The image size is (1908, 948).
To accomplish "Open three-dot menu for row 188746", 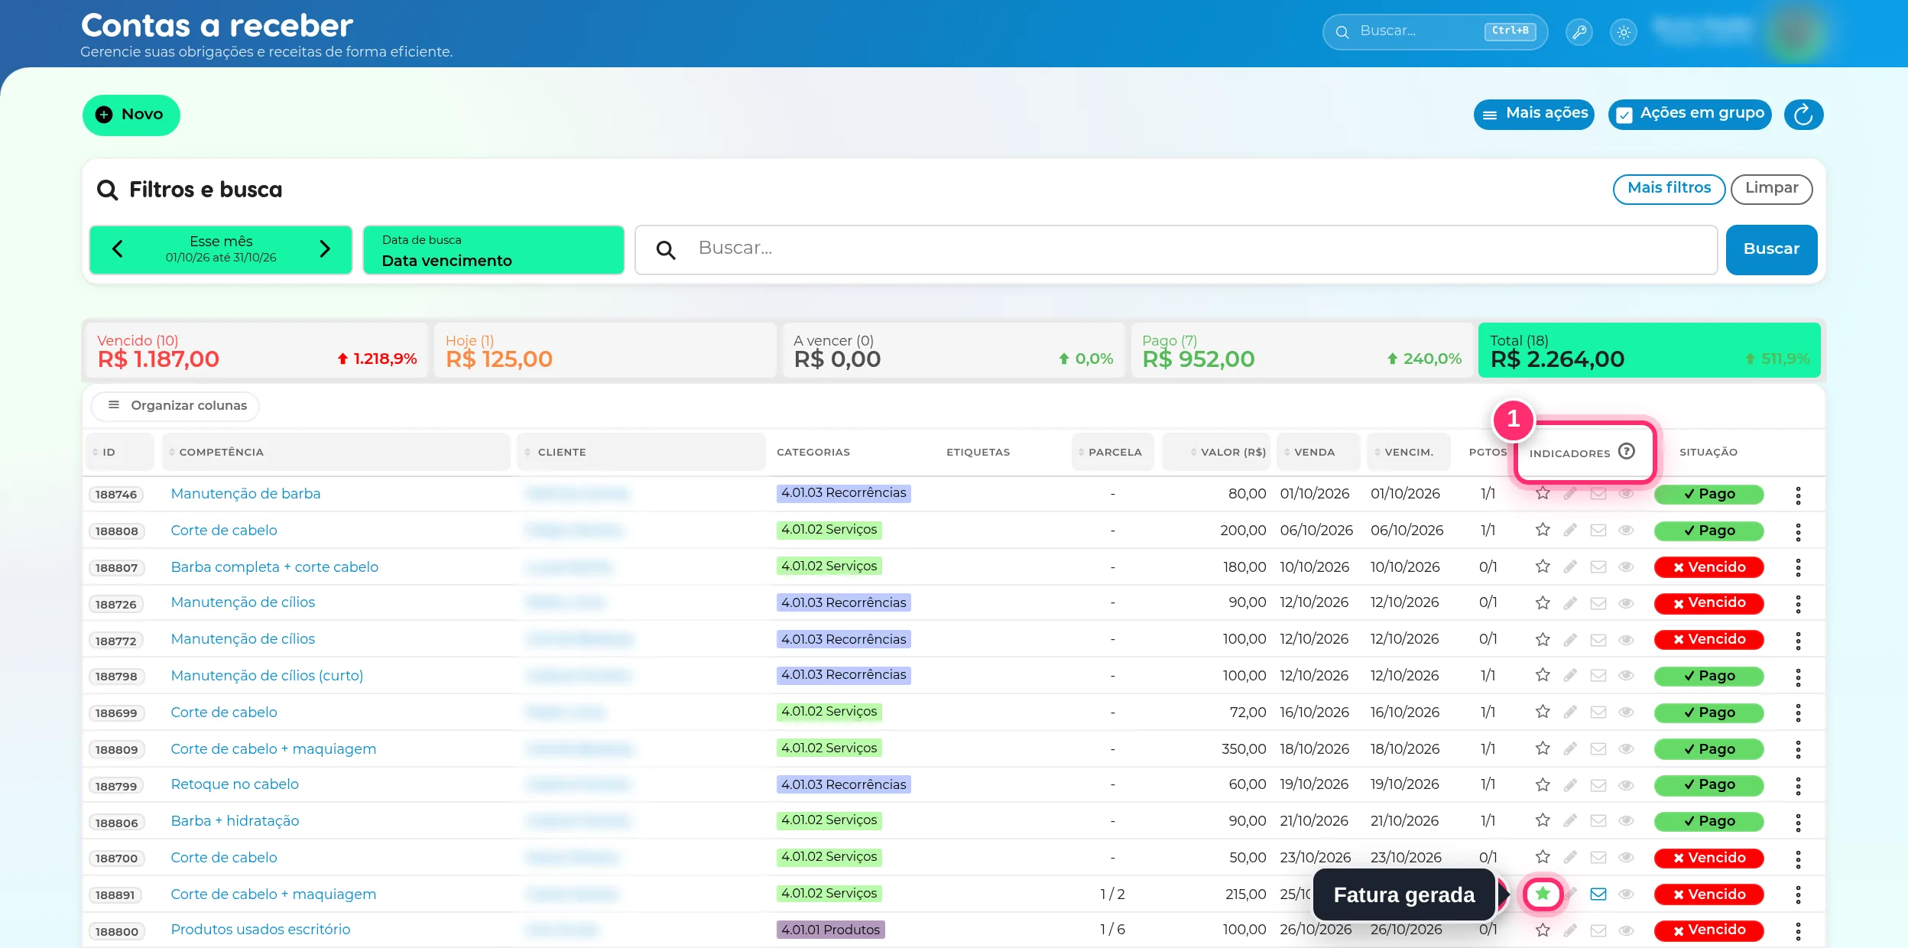I will pyautogui.click(x=1798, y=495).
